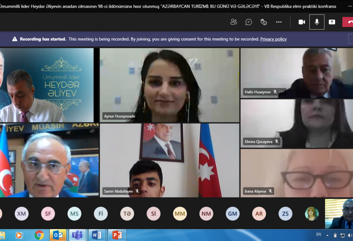The image size is (353, 241).
Task: Open reactions and raise hand menu
Action: point(264,22)
